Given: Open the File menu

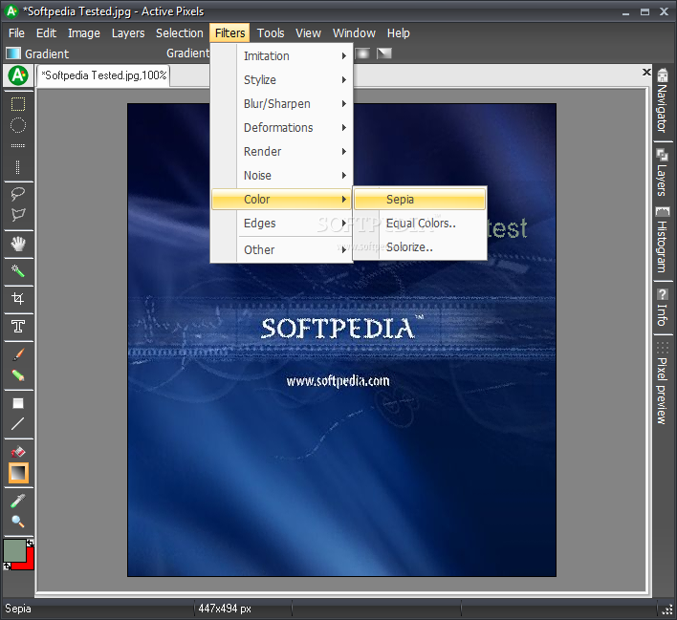Looking at the screenshot, I should click(x=17, y=33).
